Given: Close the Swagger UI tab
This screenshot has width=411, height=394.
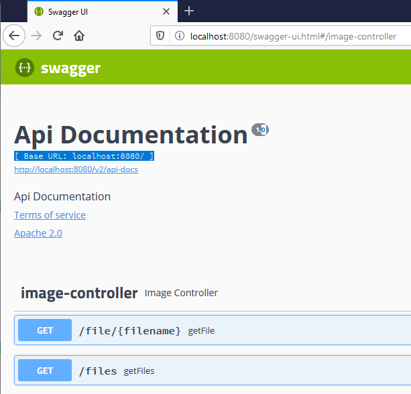Looking at the screenshot, I should [x=166, y=11].
